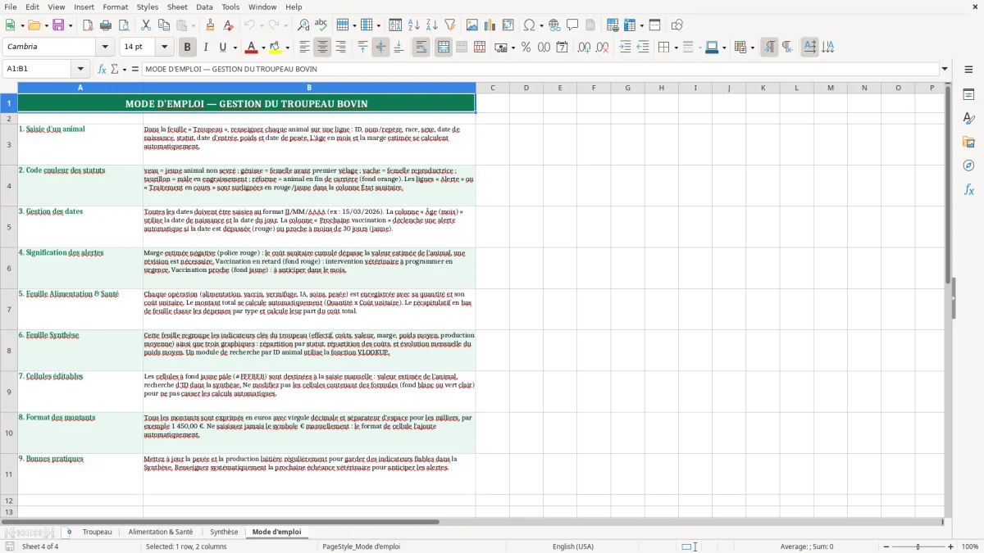Expand the Name Box dropdown arrow

click(x=80, y=70)
